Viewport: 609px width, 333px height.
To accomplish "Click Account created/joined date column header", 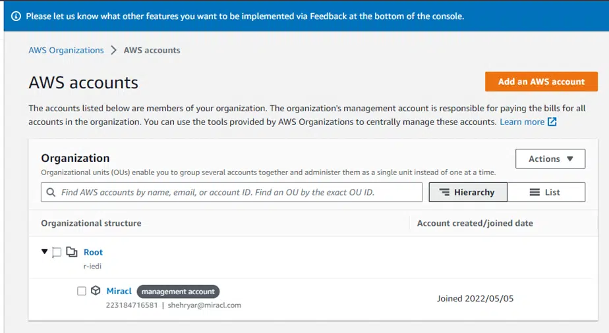I will (475, 223).
